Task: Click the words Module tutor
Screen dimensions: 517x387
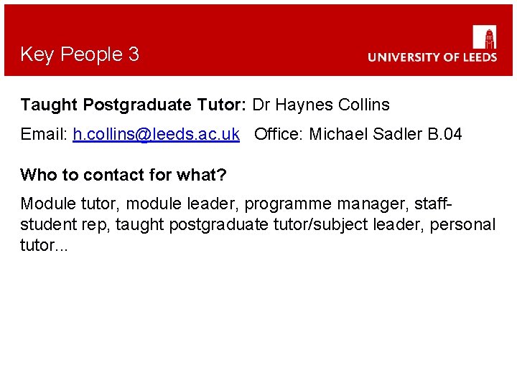Action: tap(70, 204)
